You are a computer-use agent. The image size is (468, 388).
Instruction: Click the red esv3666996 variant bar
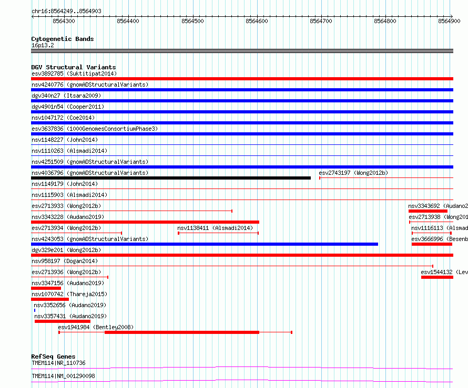(432, 244)
